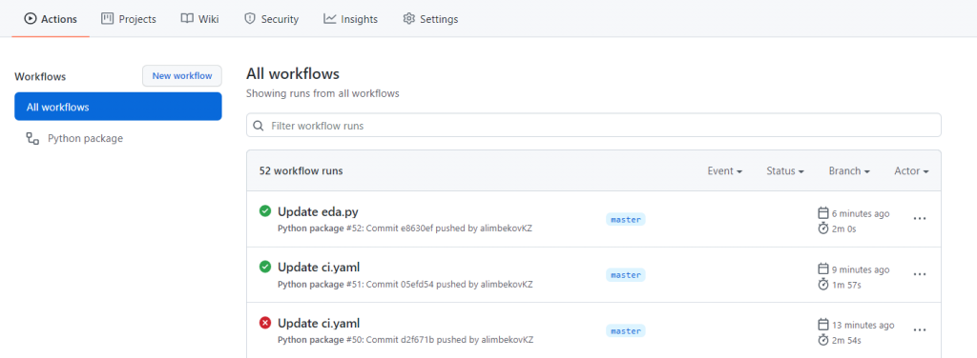Click stopwatch icon next to 2m 0s
The height and width of the screenshot is (358, 977).
click(x=823, y=228)
